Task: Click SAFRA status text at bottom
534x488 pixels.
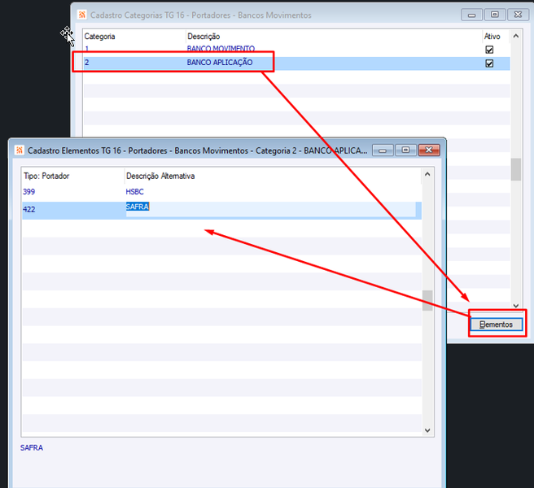Action: pyautogui.click(x=32, y=448)
